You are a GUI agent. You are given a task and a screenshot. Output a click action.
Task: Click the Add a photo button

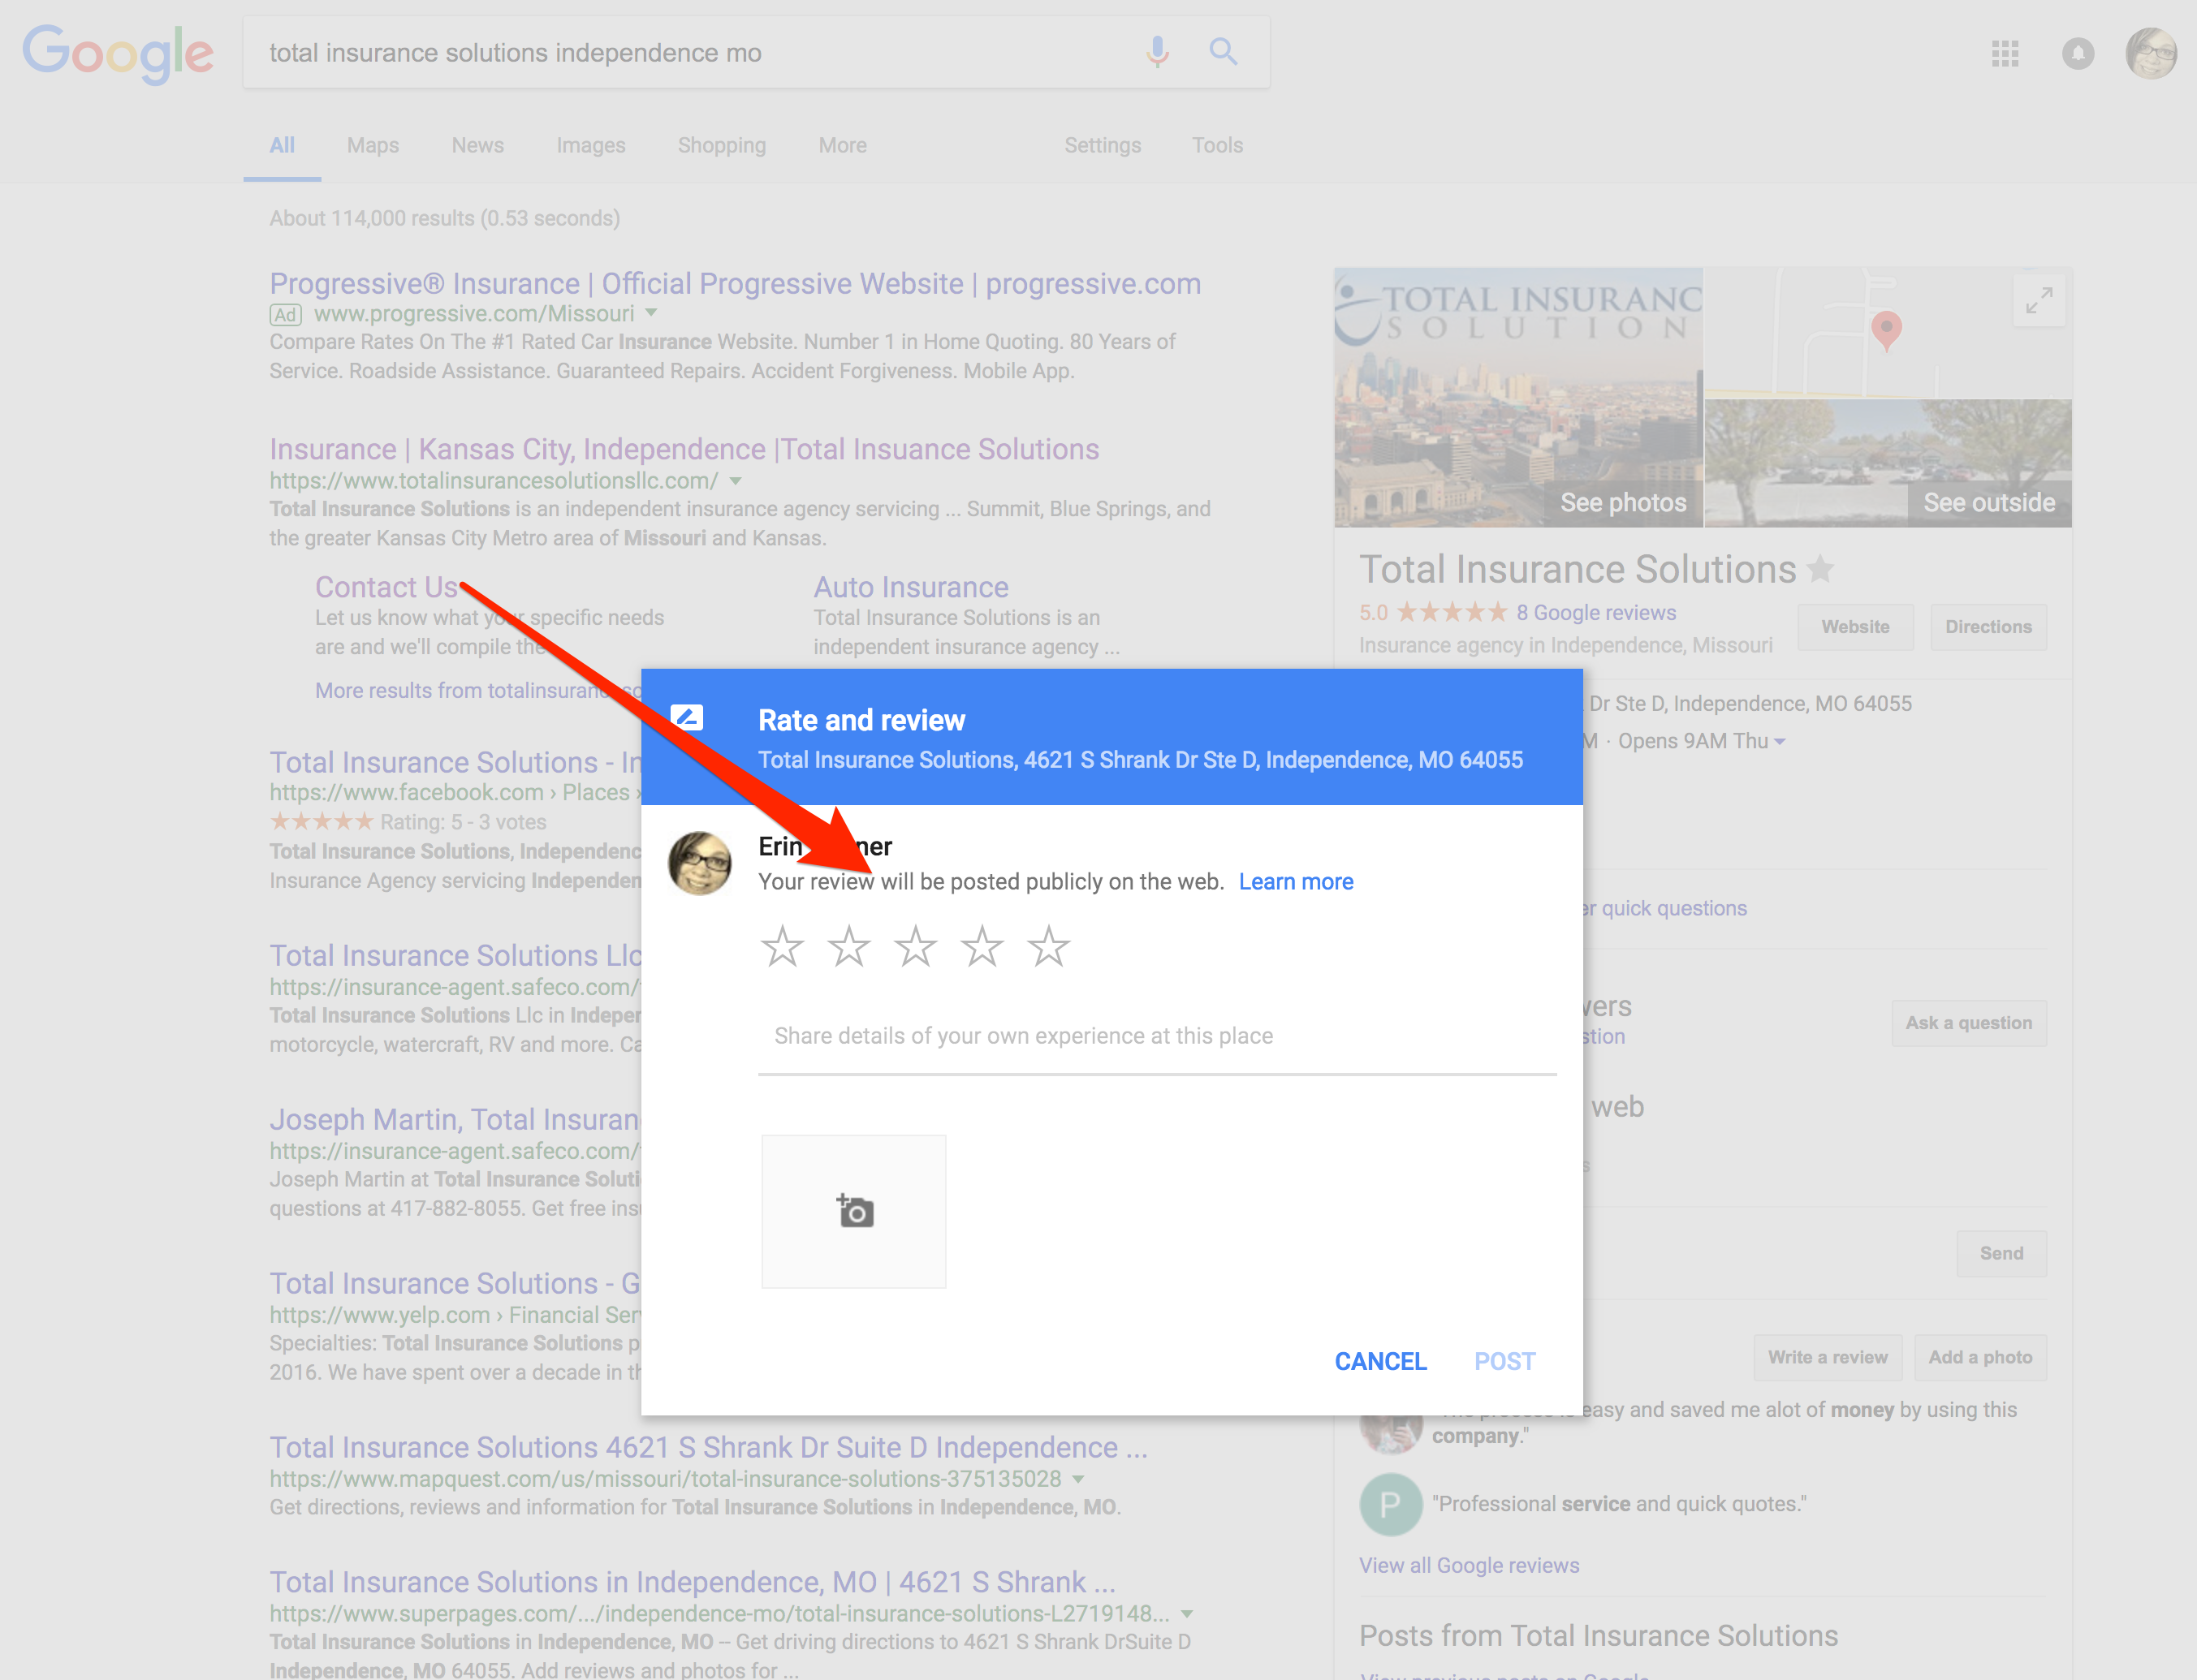pos(1980,1357)
